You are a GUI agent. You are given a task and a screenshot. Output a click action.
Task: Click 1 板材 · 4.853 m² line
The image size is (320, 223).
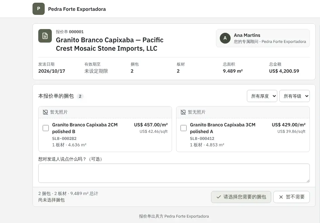[207, 145]
